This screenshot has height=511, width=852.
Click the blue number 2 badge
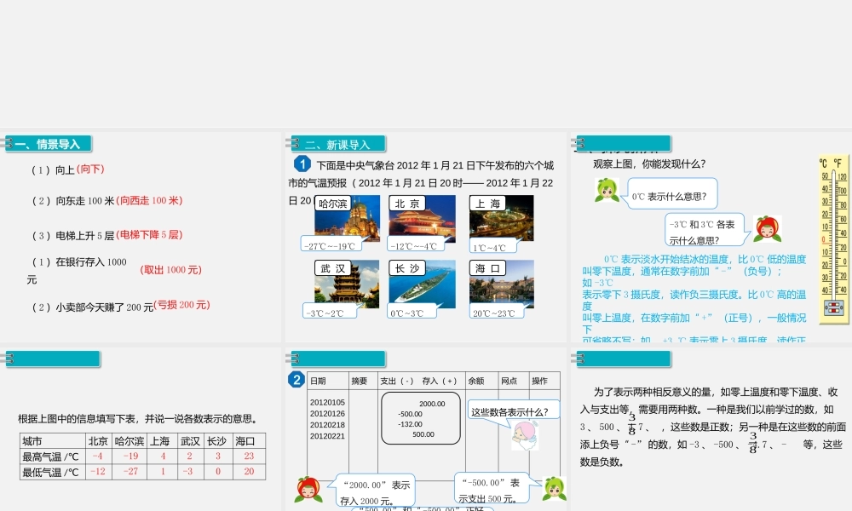click(296, 380)
